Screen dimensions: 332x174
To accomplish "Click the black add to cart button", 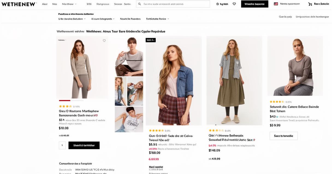I will click(x=84, y=145).
